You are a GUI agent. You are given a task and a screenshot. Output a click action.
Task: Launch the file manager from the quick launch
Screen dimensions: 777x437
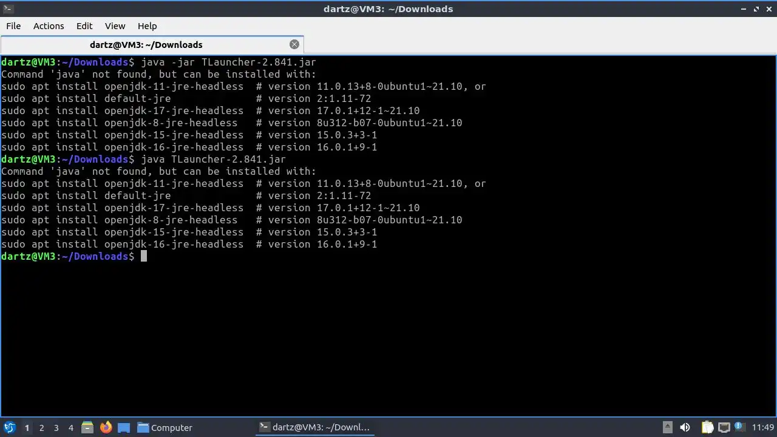click(87, 427)
